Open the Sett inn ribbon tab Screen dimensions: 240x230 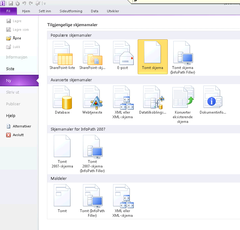tap(45, 11)
